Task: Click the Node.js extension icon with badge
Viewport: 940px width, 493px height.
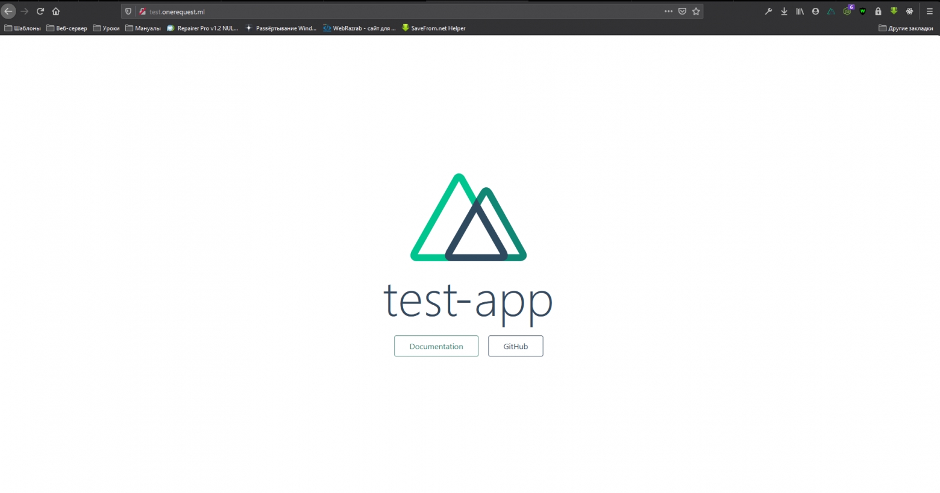Action: click(847, 11)
